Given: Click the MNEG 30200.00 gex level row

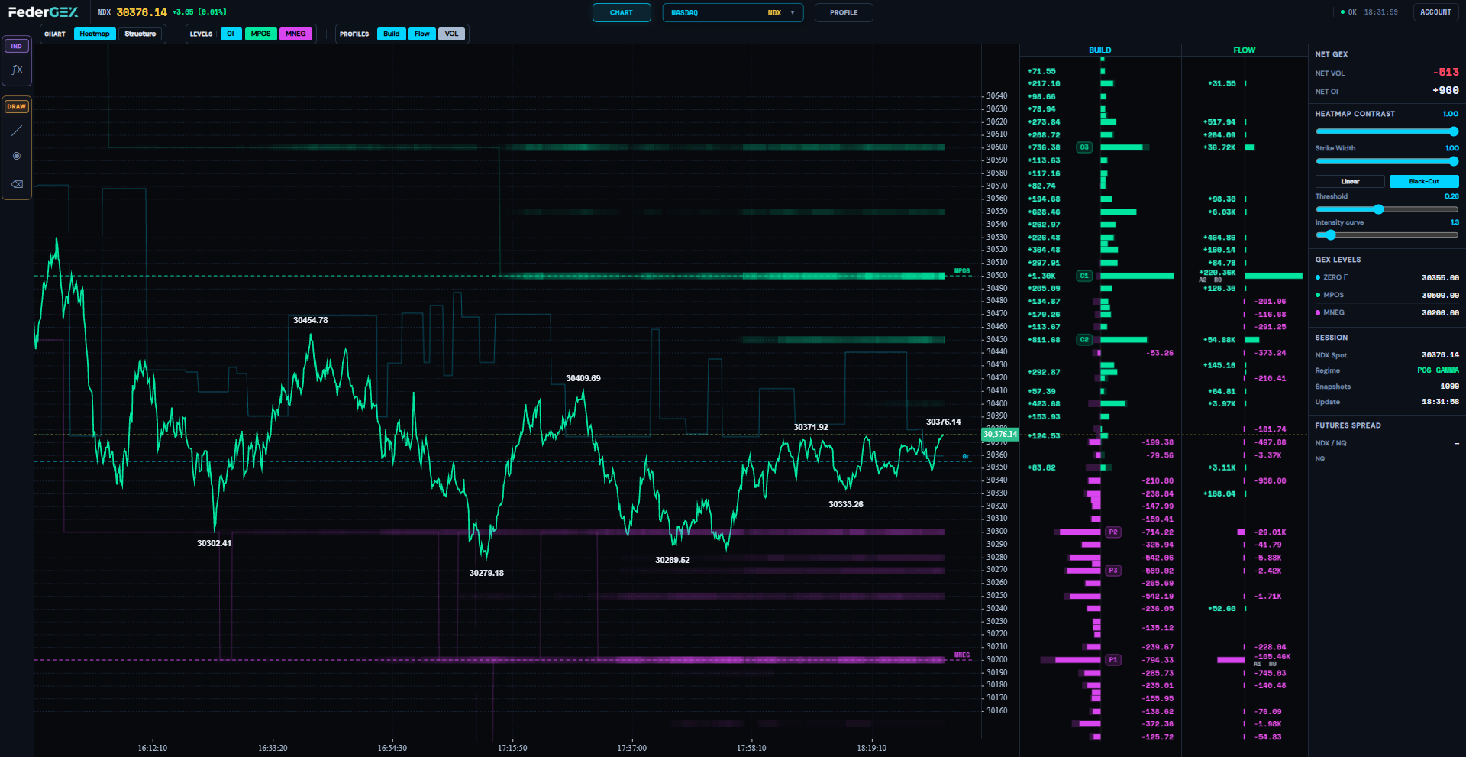Looking at the screenshot, I should click(1387, 313).
